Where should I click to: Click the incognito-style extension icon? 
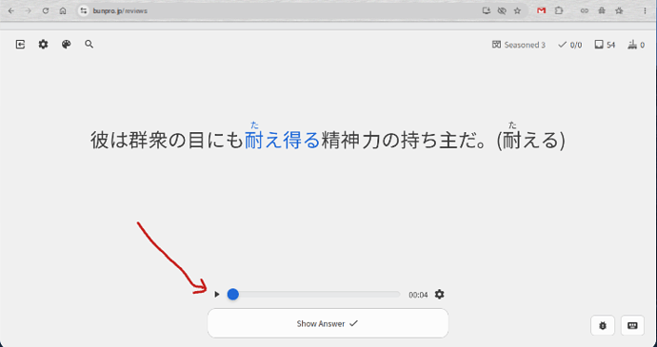(x=602, y=10)
